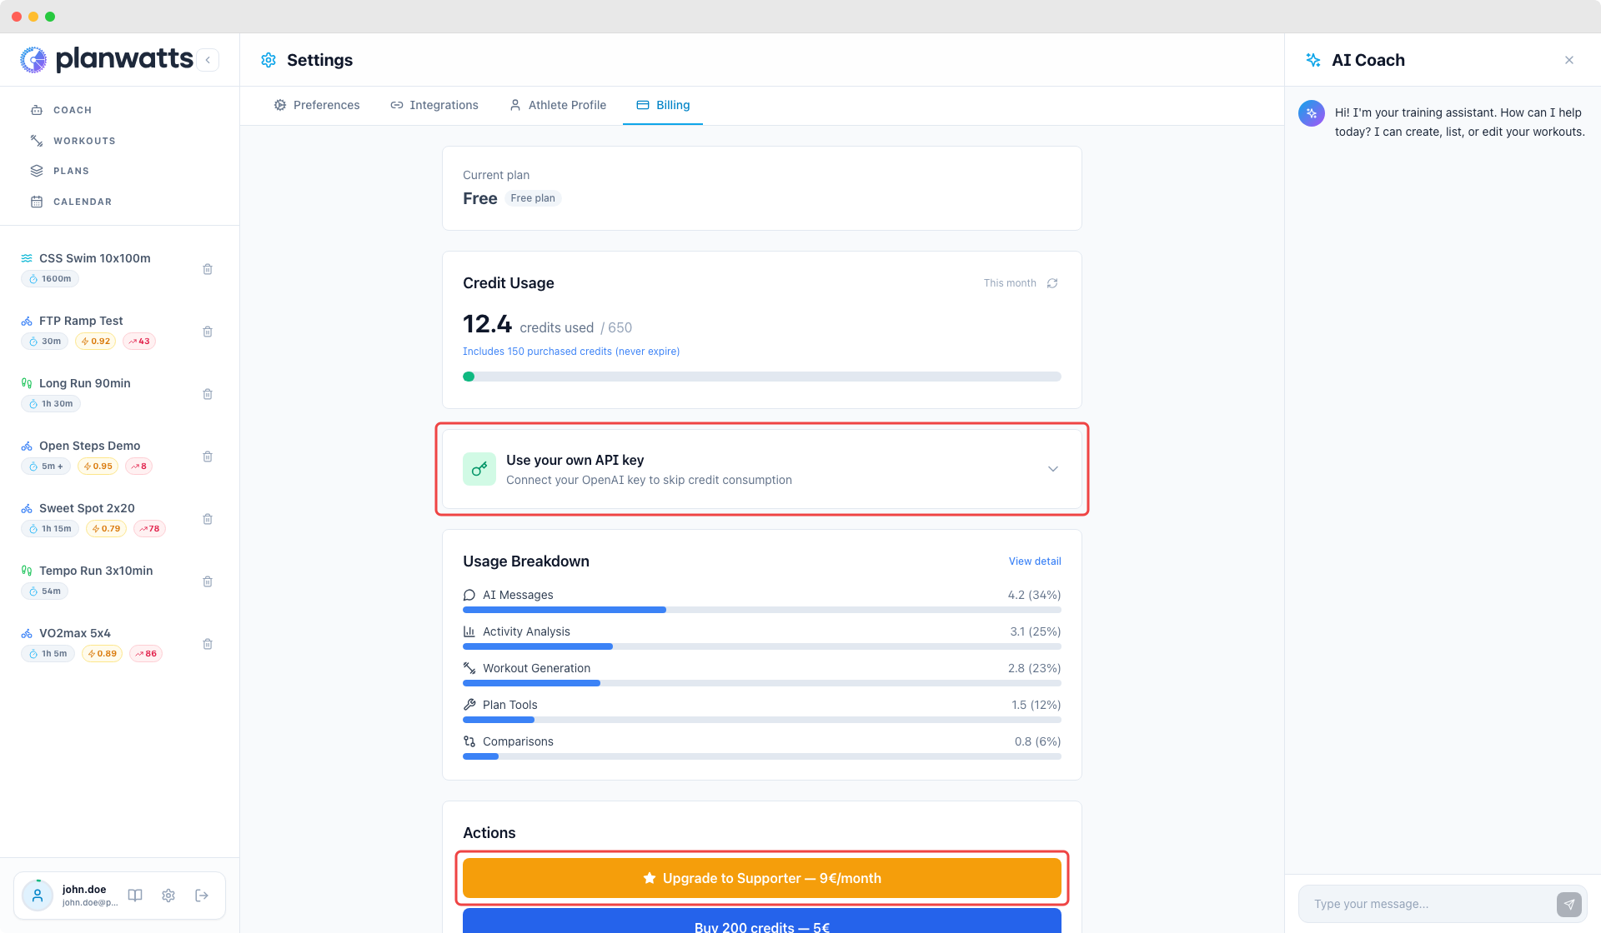Open the CSS Swim 10x100m workout
The image size is (1601, 933).
point(95,258)
